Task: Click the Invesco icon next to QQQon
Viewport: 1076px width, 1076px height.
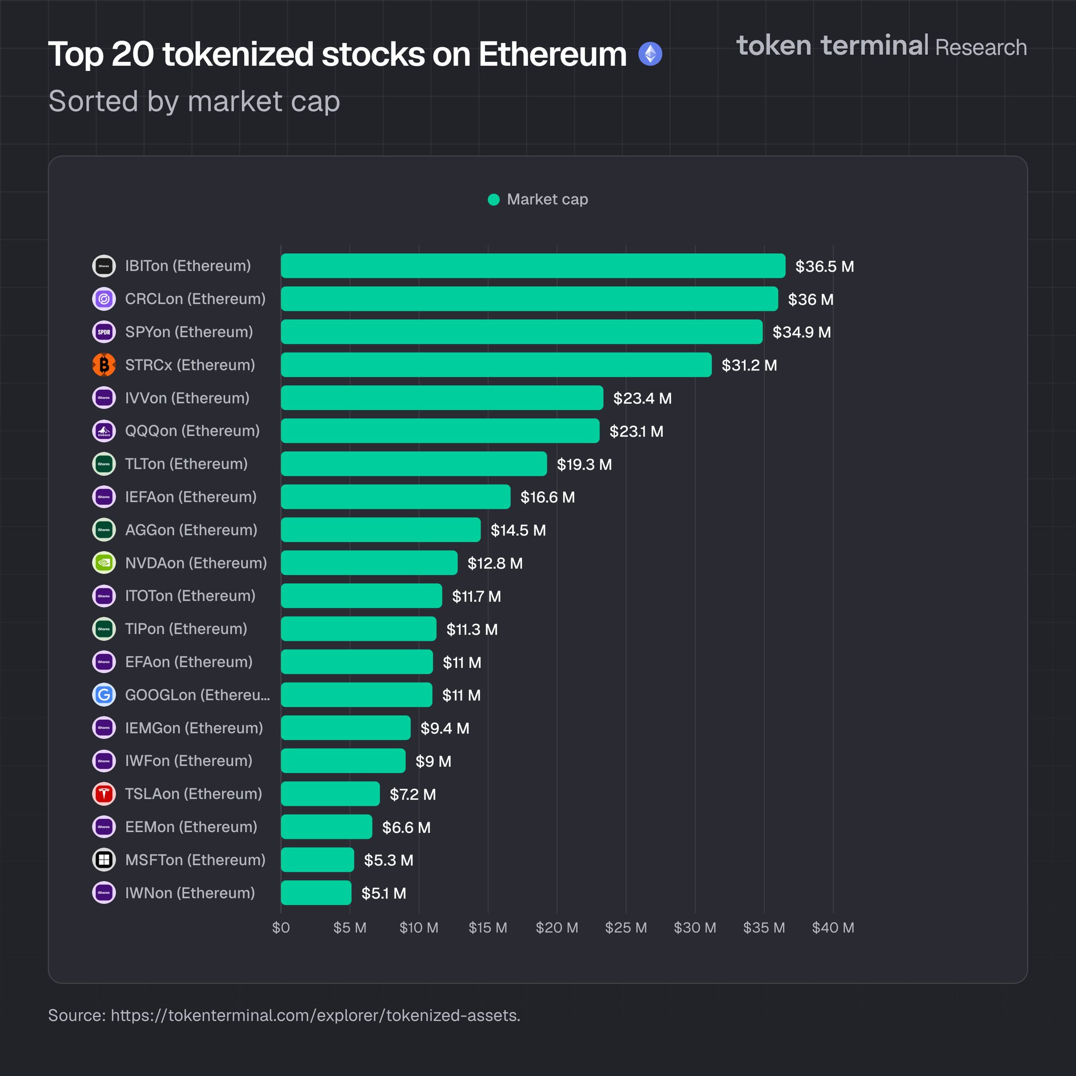Action: [x=104, y=430]
